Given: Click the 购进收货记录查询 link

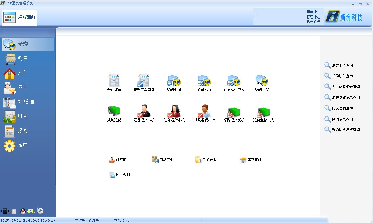Looking at the screenshot, I should tap(342, 98).
